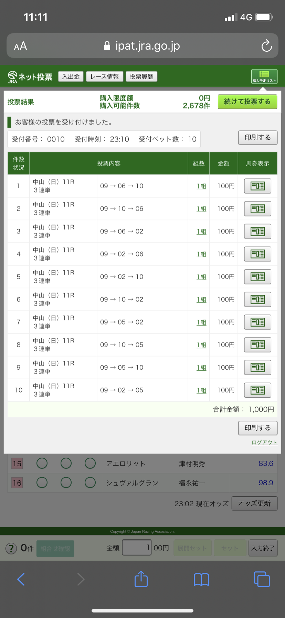Open the 購入予定リスト purchase list icon
The height and width of the screenshot is (618, 285).
[264, 76]
